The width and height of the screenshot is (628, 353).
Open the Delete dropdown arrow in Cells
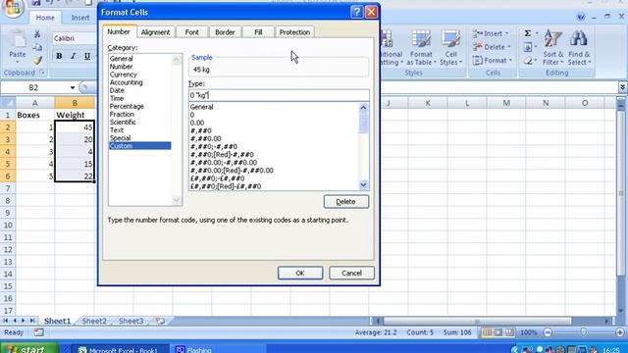point(509,47)
